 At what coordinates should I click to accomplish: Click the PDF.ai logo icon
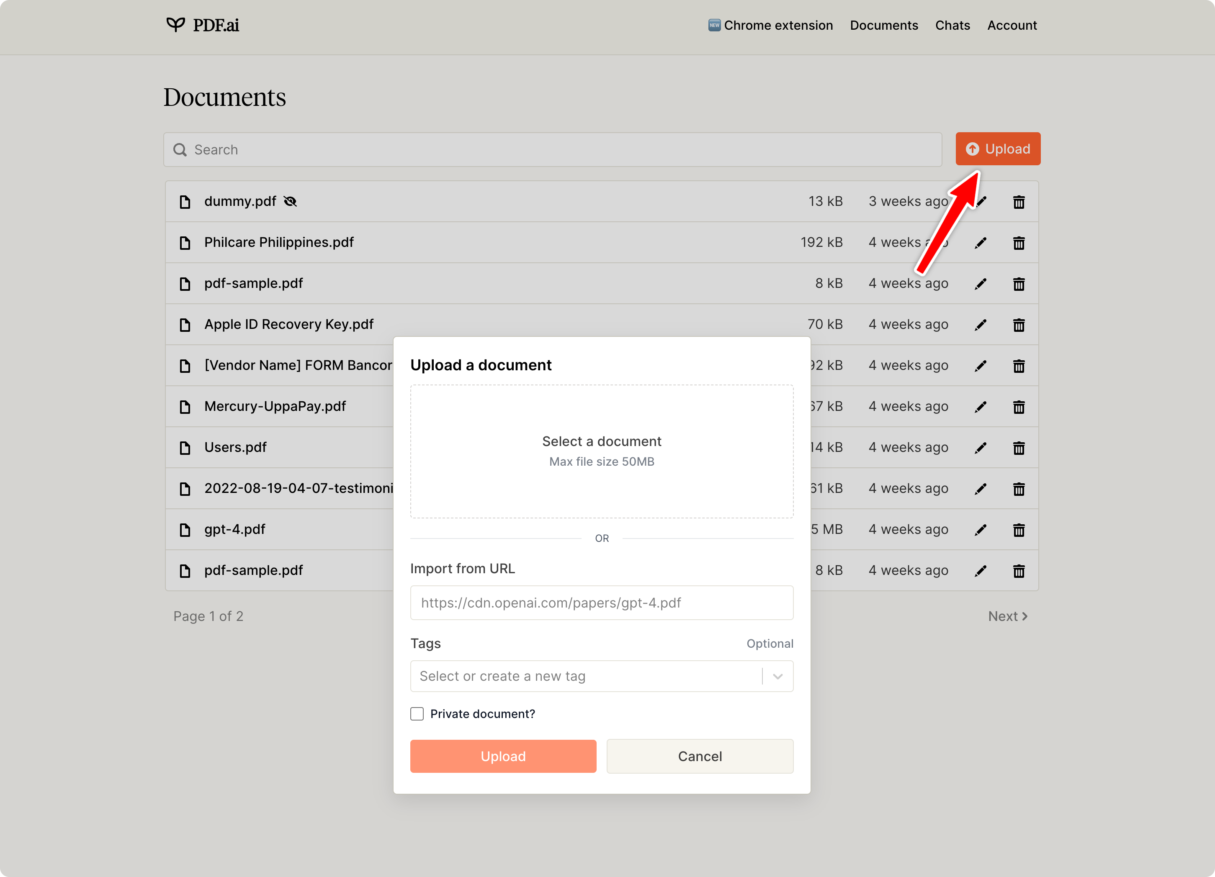pyautogui.click(x=175, y=25)
